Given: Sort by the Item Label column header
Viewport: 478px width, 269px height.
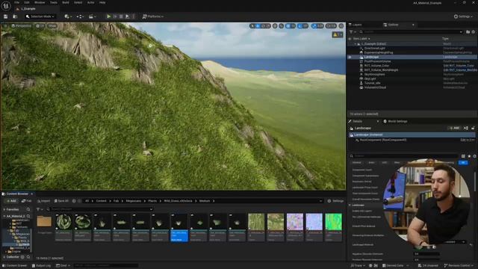Looking at the screenshot, I should click(x=361, y=39).
